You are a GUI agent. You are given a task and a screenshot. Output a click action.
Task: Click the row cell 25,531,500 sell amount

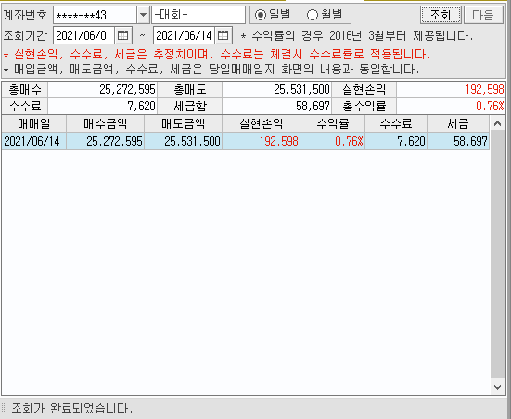tap(183, 141)
